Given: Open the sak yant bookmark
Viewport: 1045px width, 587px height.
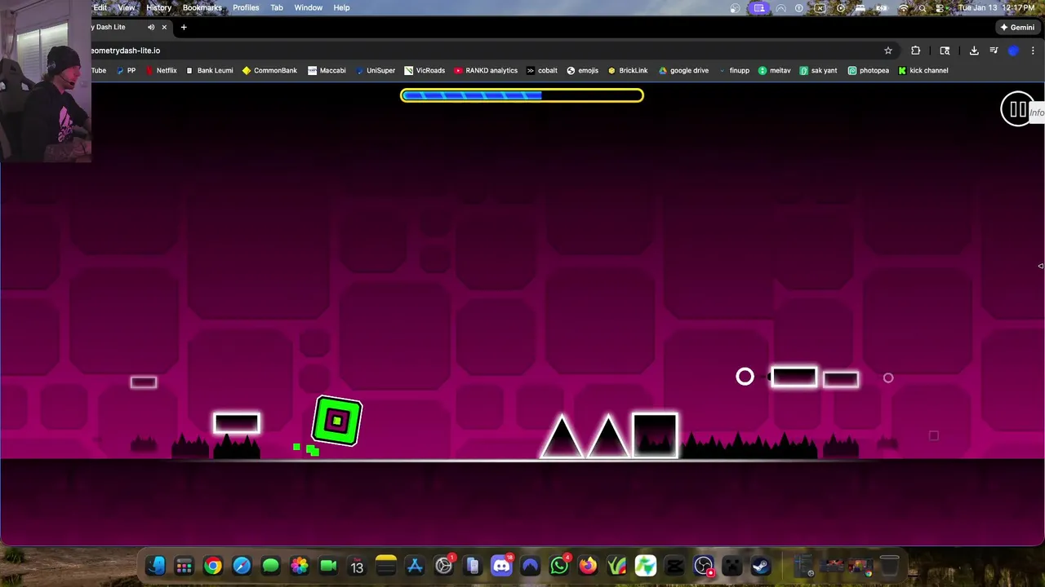Looking at the screenshot, I should point(818,70).
